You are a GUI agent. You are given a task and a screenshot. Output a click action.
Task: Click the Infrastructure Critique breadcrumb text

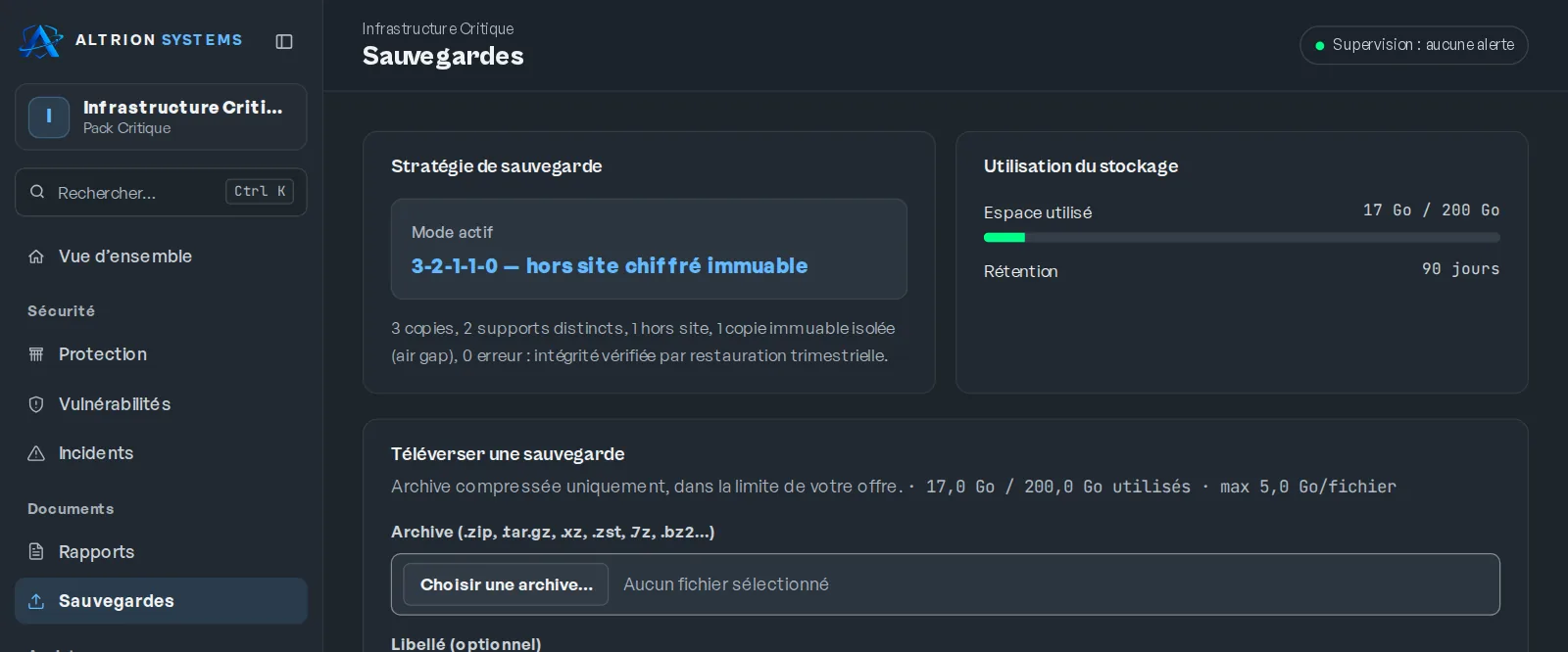tap(437, 29)
